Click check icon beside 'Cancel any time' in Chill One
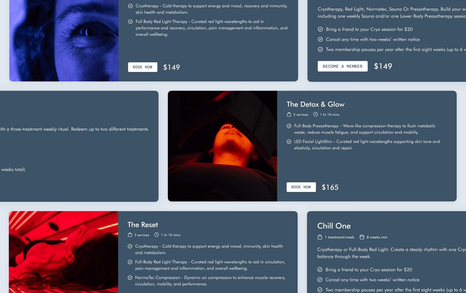Screen dimensions: 466x293 [320, 280]
